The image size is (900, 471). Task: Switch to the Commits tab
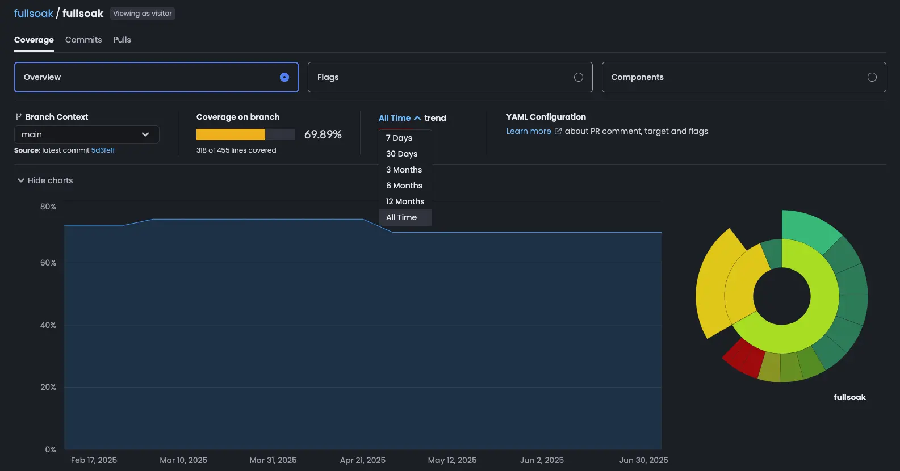point(83,40)
